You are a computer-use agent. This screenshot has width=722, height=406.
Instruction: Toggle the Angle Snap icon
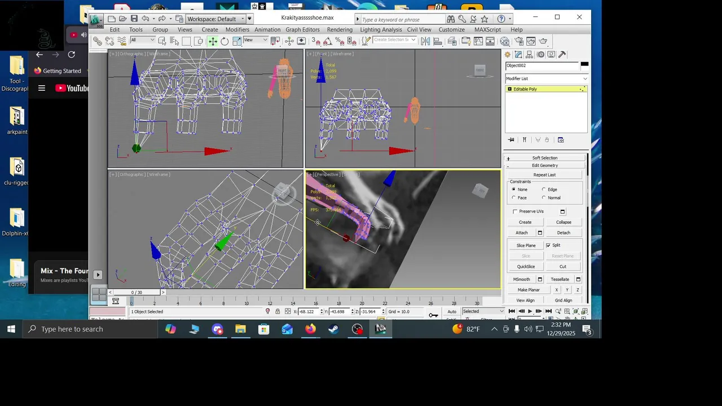coord(328,41)
